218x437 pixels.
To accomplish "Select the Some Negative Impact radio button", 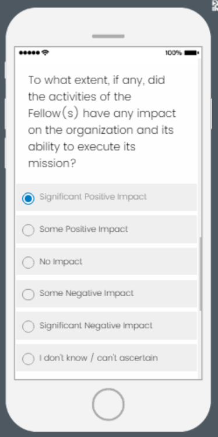I will pyautogui.click(x=28, y=294).
